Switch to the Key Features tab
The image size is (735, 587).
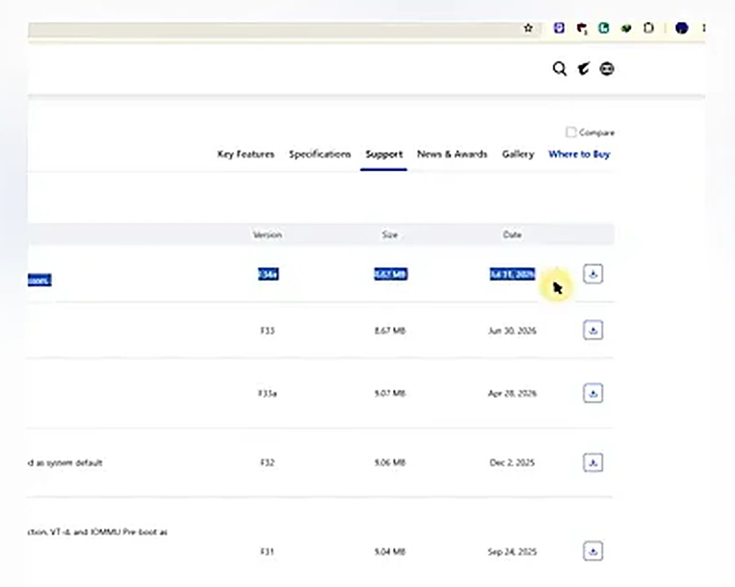point(246,154)
